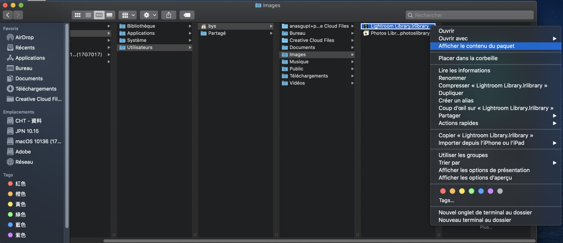The width and height of the screenshot is (563, 243).
Task: Go forward with the Finder forward arrow
Action: 18,15
